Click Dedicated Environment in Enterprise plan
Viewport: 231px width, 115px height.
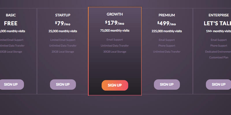tap(218, 52)
